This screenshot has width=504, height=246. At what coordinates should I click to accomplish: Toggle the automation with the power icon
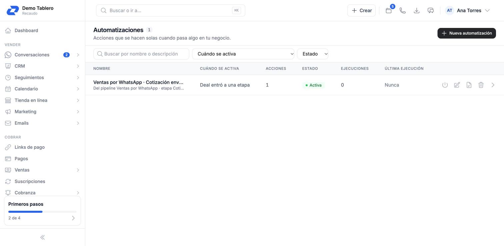(445, 85)
